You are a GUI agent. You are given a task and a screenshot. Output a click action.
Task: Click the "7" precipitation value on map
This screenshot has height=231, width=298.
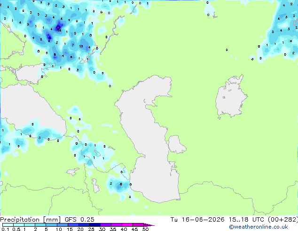click(73, 45)
